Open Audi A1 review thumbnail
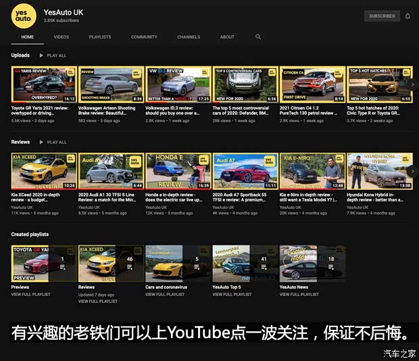The image size is (419, 361). click(111, 171)
